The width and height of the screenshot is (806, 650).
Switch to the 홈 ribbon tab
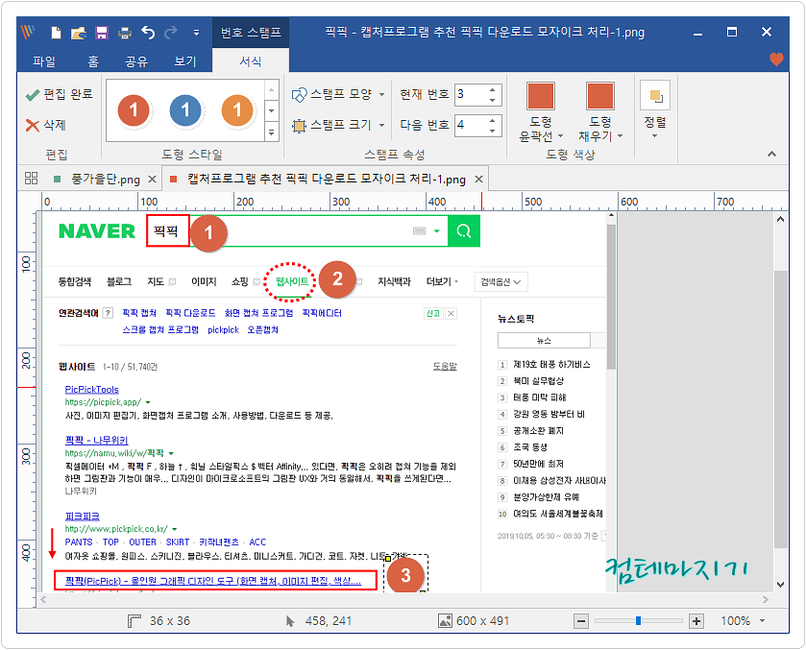coord(92,61)
